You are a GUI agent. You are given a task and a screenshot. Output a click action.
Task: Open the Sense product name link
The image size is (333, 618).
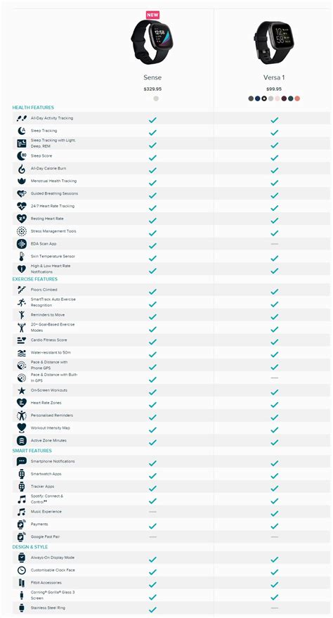tap(152, 77)
